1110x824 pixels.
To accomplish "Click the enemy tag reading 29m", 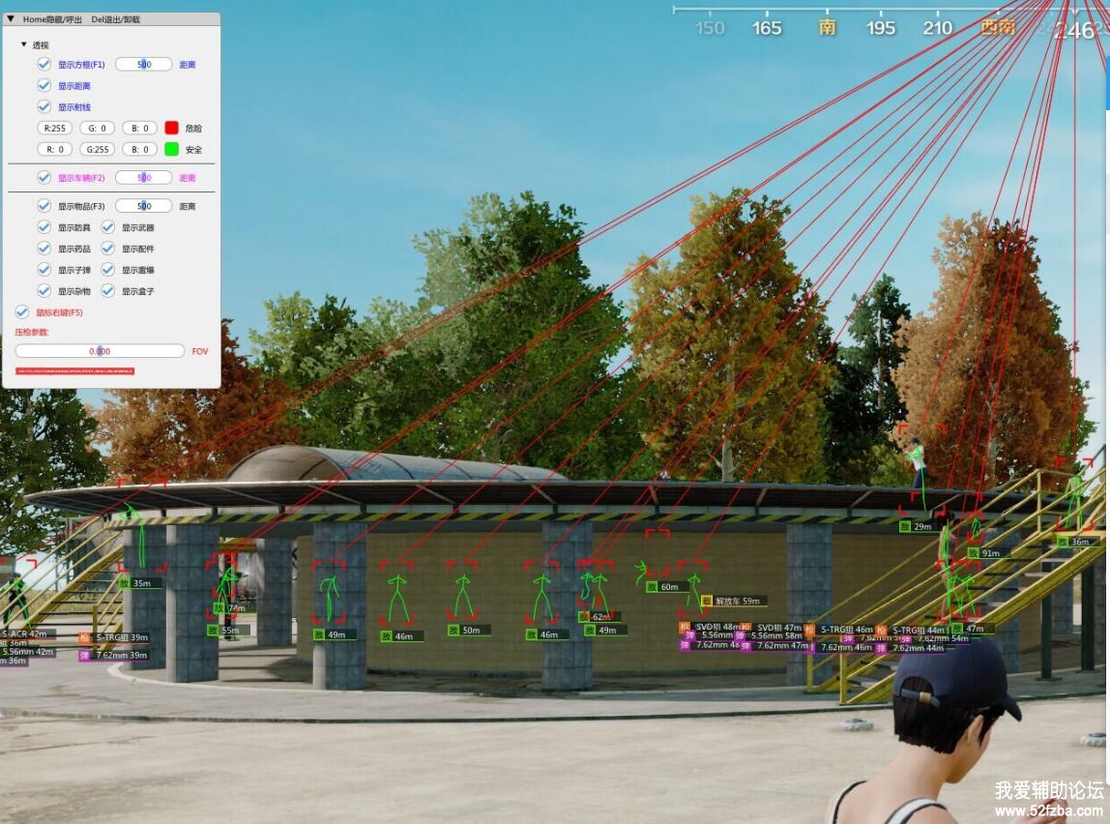I will (921, 527).
